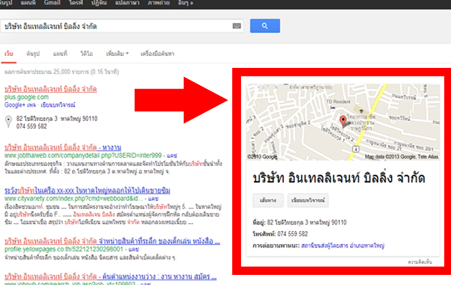Click the highway 4 shield on the map
451x285 pixels.
[x=356, y=149]
